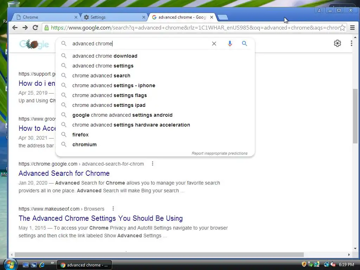The width and height of the screenshot is (360, 270).
Task: Open the Chrome user profile button
Action: [319, 10]
